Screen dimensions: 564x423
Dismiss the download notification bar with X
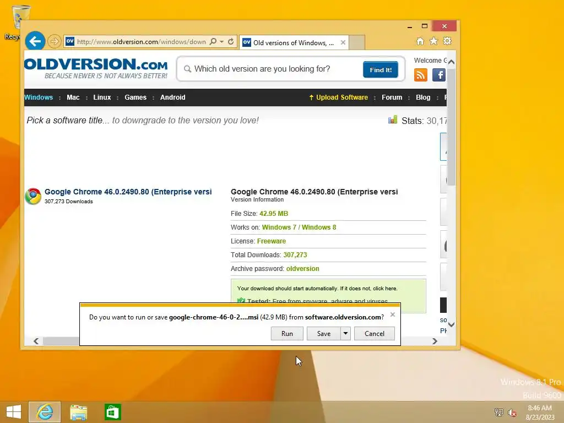pyautogui.click(x=393, y=314)
